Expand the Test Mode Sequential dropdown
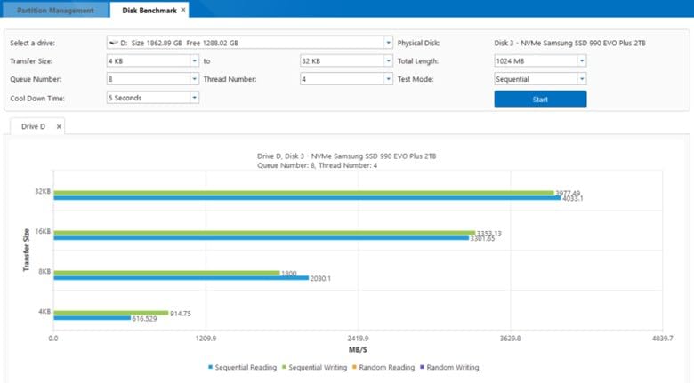Viewport: 694px width, 383px height. [x=582, y=79]
